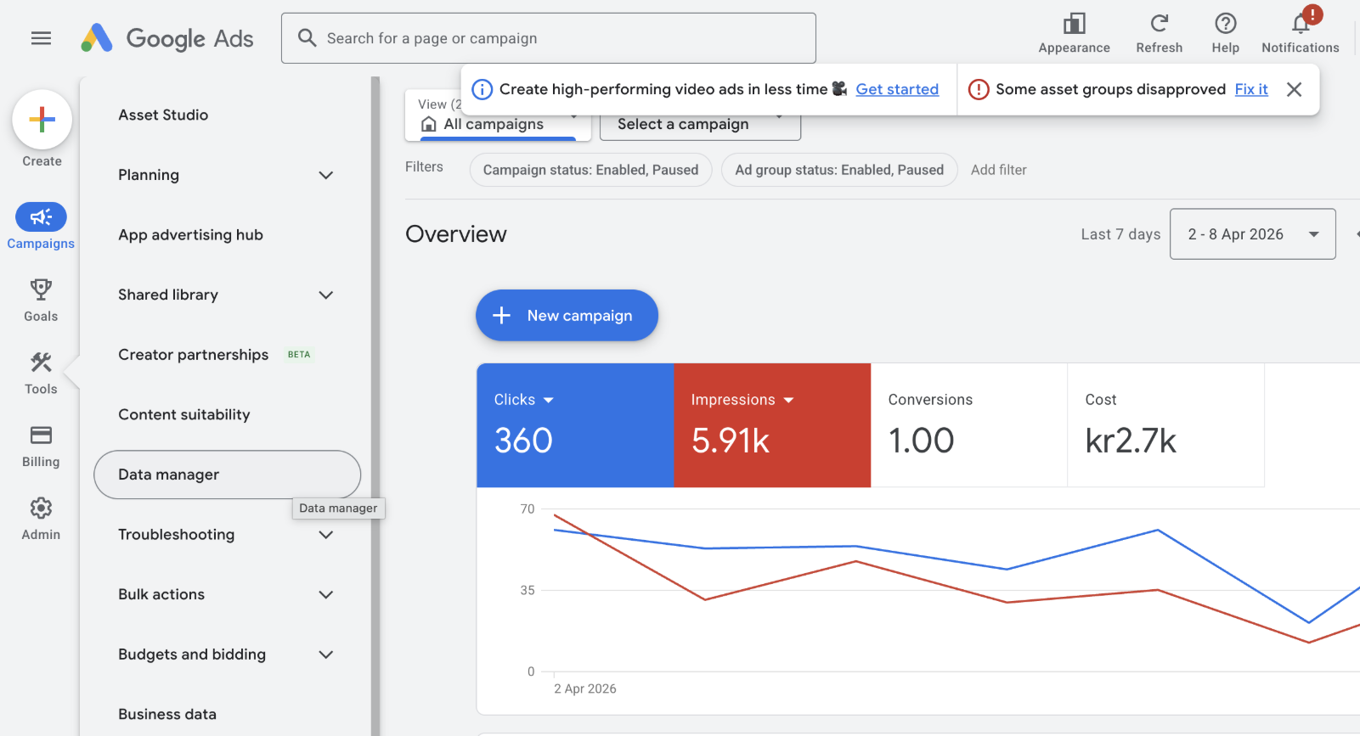Click the red Impressions metric tile
Screen dimensions: 1360x736
click(x=772, y=425)
